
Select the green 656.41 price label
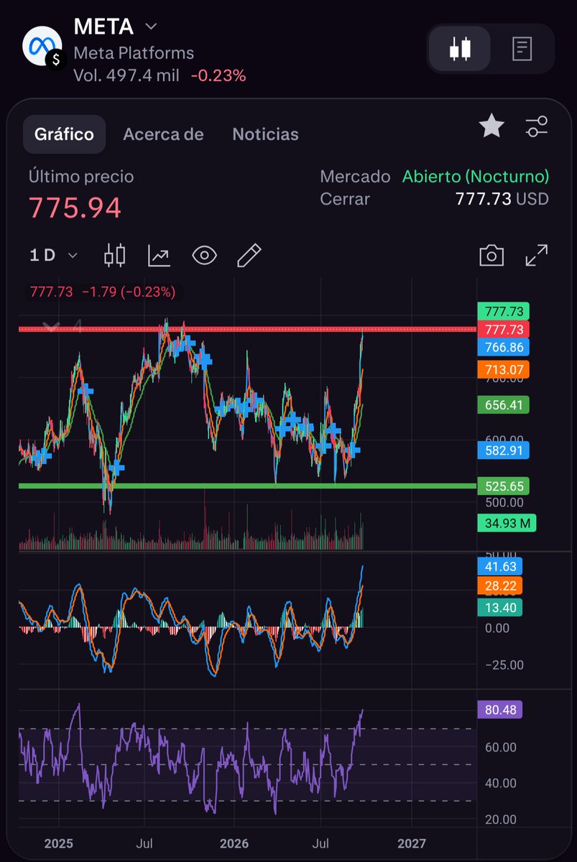click(503, 405)
